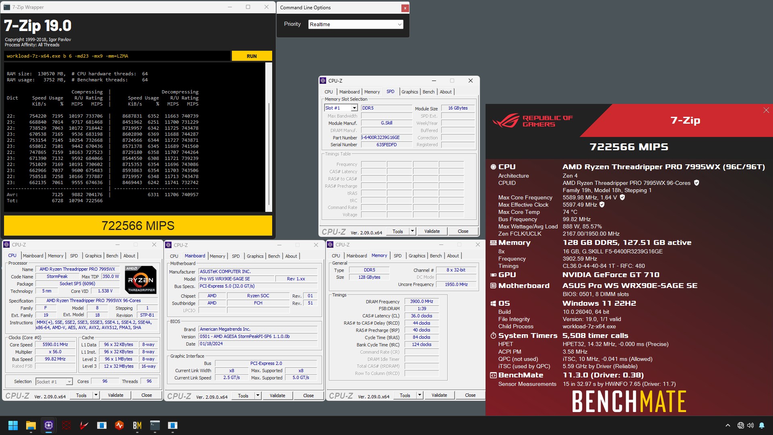
Task: Switch to Bench tab in SPD CPU-Z window
Action: [x=428, y=92]
